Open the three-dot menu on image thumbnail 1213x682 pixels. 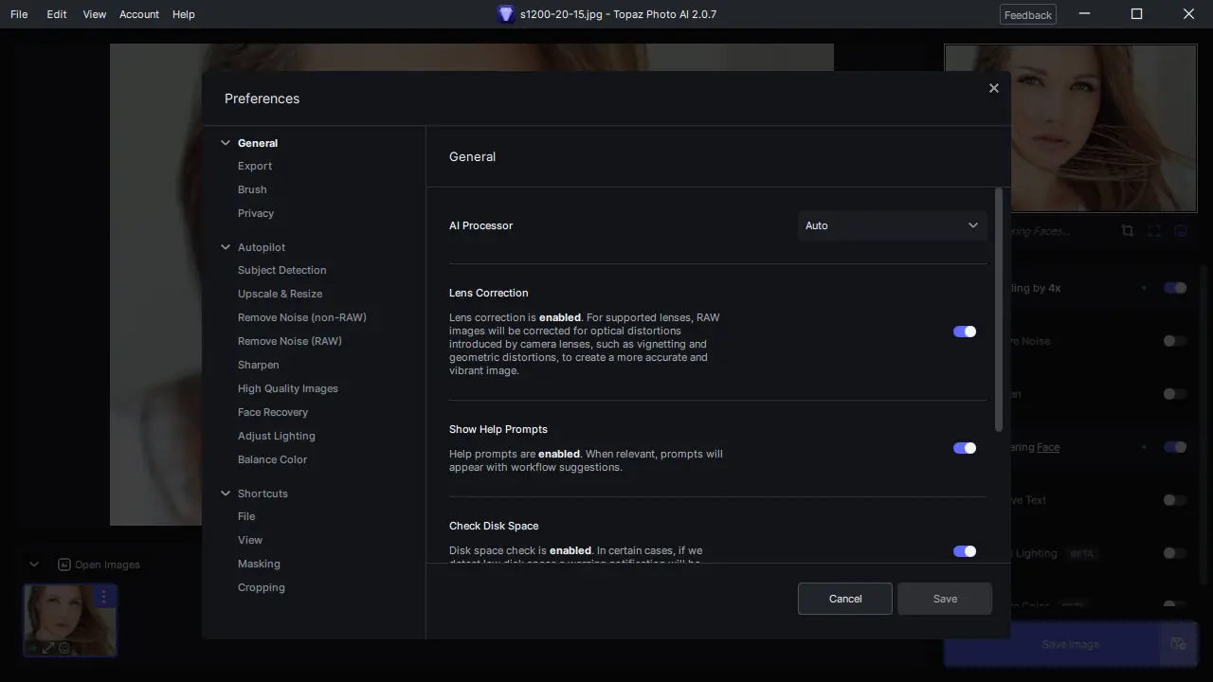click(104, 597)
